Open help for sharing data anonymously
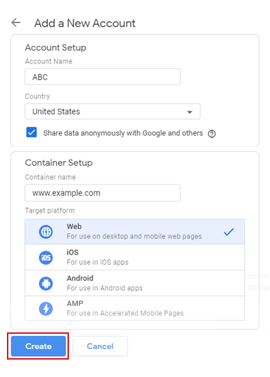This screenshot has width=270, height=377. [x=212, y=134]
